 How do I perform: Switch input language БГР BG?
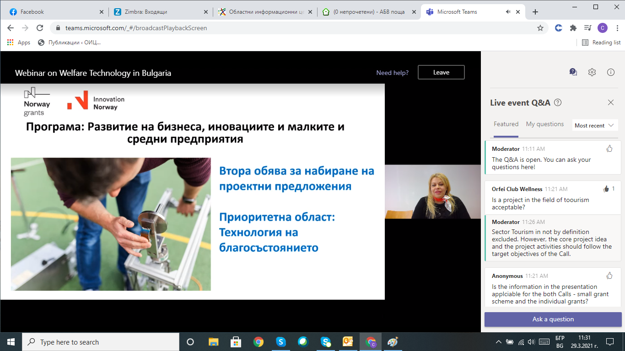coord(560,342)
